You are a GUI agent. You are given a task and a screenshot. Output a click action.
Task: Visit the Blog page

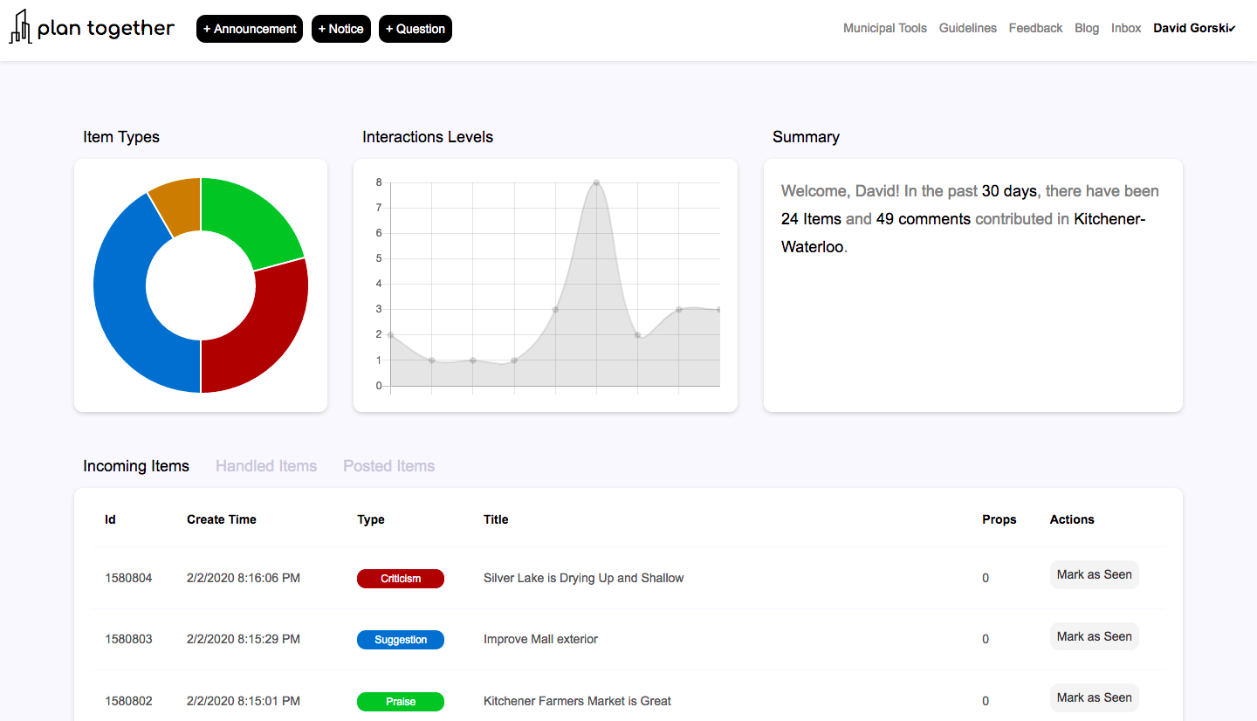[x=1087, y=28]
